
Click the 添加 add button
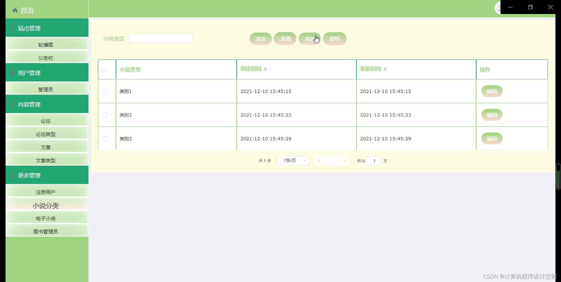click(309, 39)
